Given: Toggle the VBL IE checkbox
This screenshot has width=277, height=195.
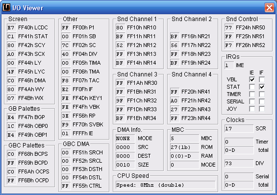Looking at the screenshot, I should coord(252,79).
